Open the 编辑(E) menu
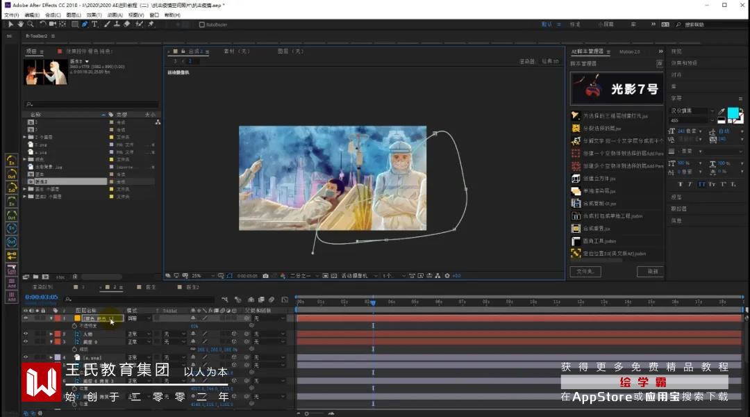Screen dimensions: 750x417 pyautogui.click(x=32, y=15)
